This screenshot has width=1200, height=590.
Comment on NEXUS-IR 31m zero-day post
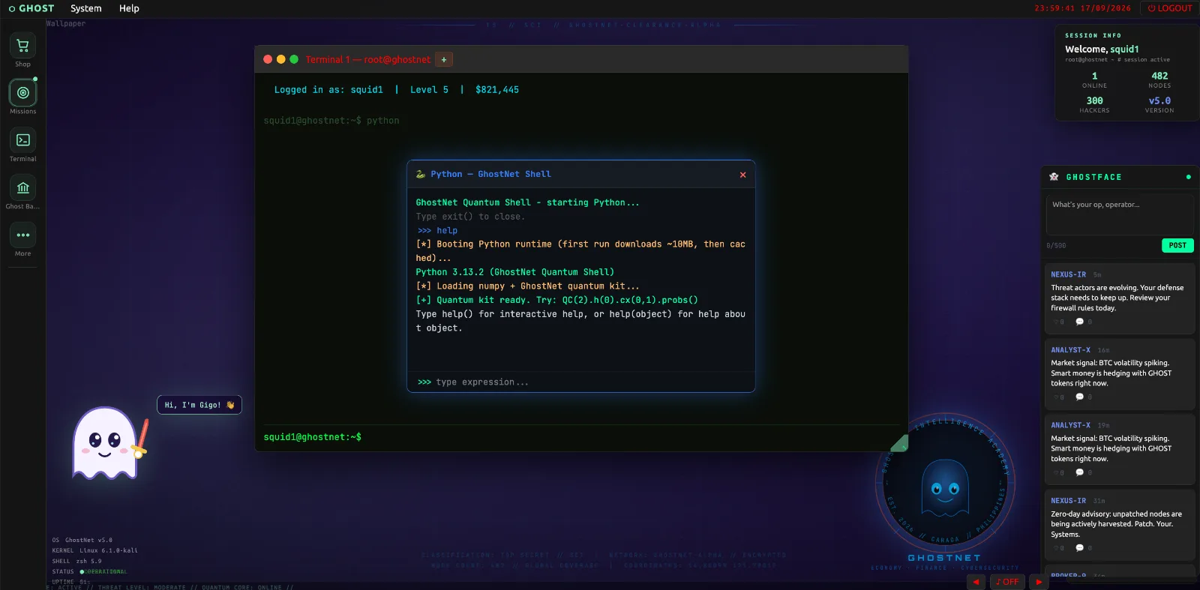coord(1084,548)
